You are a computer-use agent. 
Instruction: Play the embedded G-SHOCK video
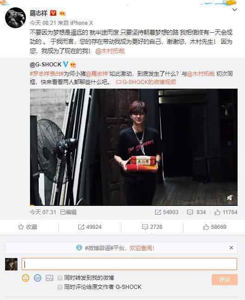click(134, 147)
